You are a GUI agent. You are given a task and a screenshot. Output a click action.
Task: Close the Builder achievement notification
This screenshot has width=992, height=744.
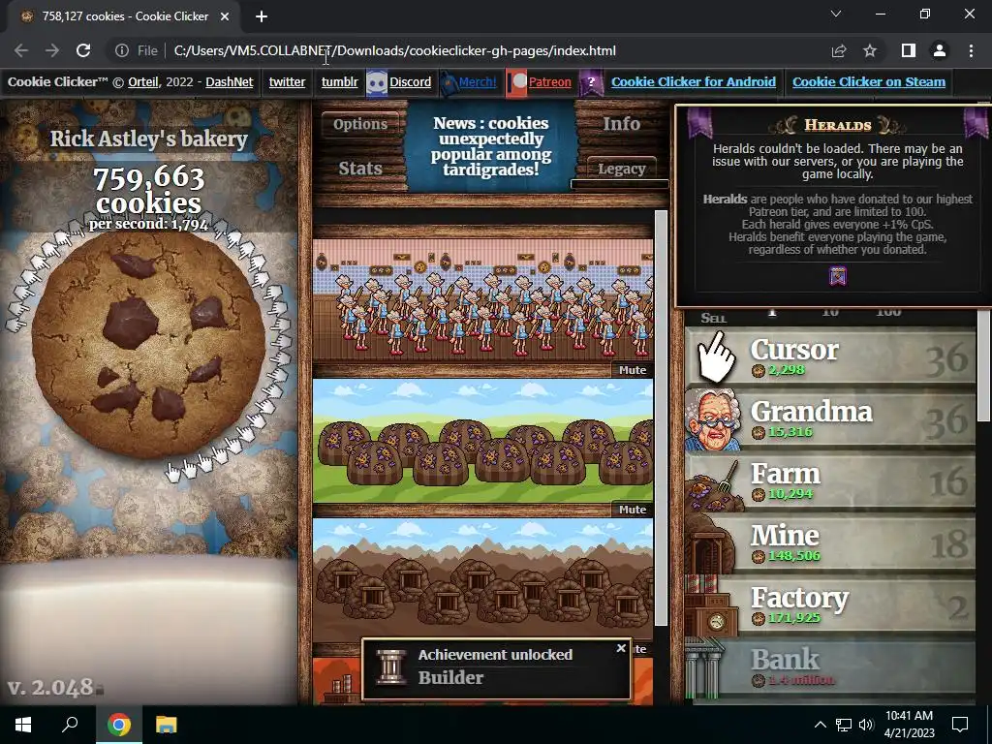tap(621, 648)
